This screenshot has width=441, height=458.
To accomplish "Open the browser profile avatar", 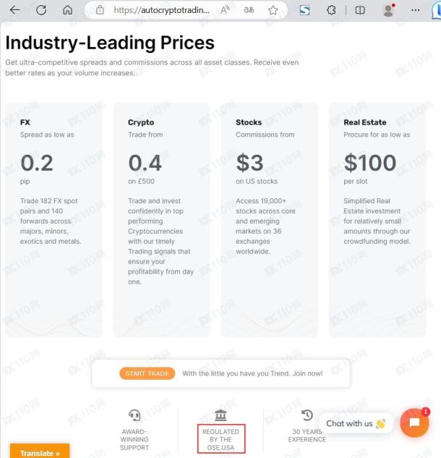I will pos(388,10).
